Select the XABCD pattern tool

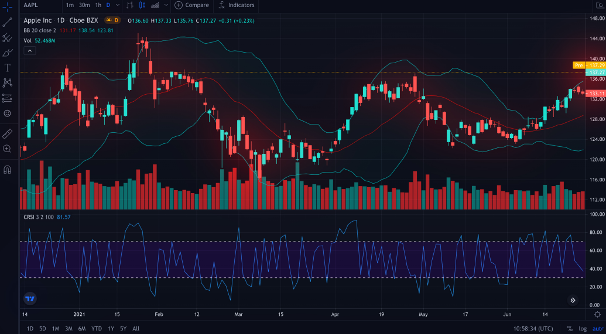pyautogui.click(x=8, y=82)
